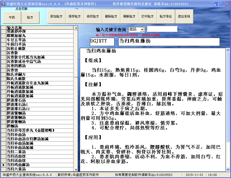The image size is (231, 178).
Task: Print the prescription via 打印验方
Action: point(147,16)
